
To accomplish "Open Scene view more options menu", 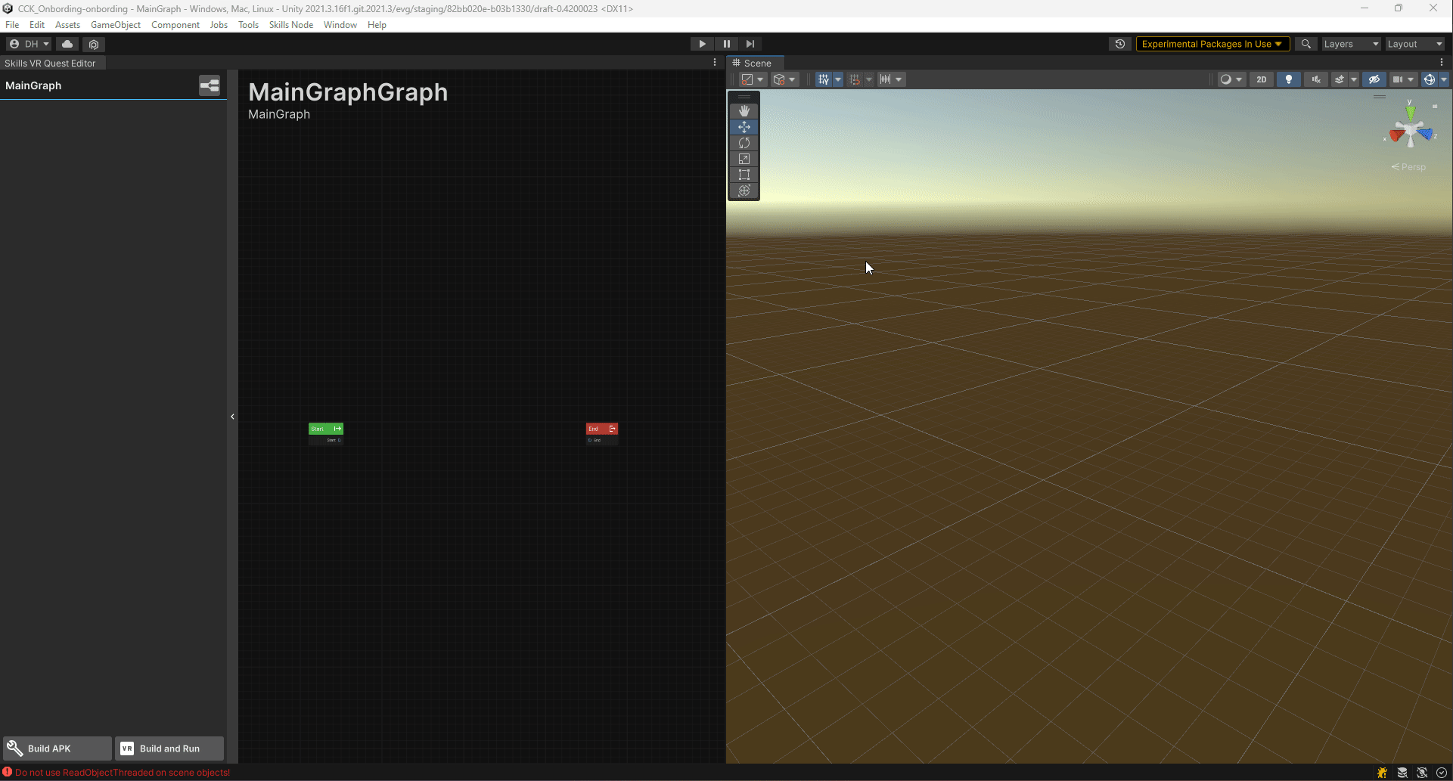I will tap(1442, 63).
